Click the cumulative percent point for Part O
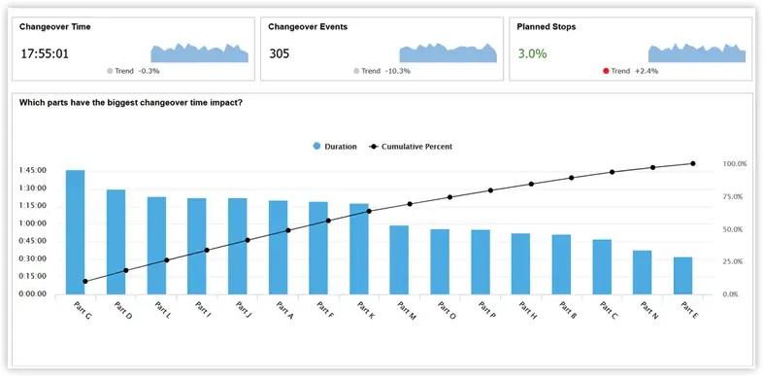Viewport: 764px width, 376px height. point(449,197)
